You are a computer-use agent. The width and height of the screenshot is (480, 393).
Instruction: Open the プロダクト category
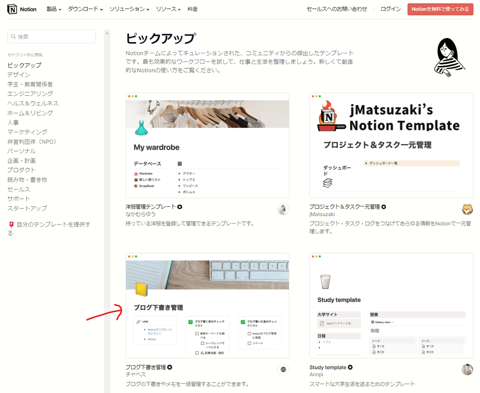pyautogui.click(x=22, y=170)
